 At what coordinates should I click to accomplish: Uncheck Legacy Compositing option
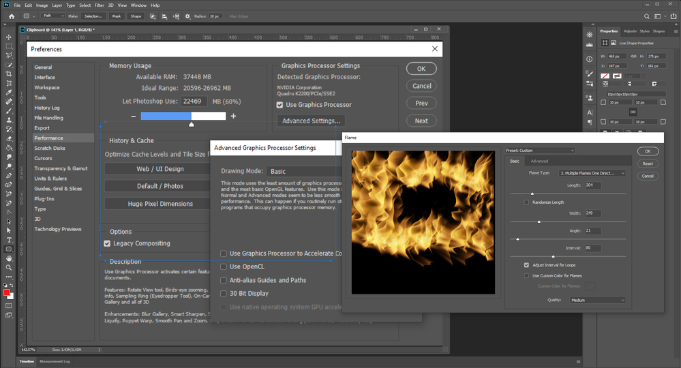pos(107,243)
